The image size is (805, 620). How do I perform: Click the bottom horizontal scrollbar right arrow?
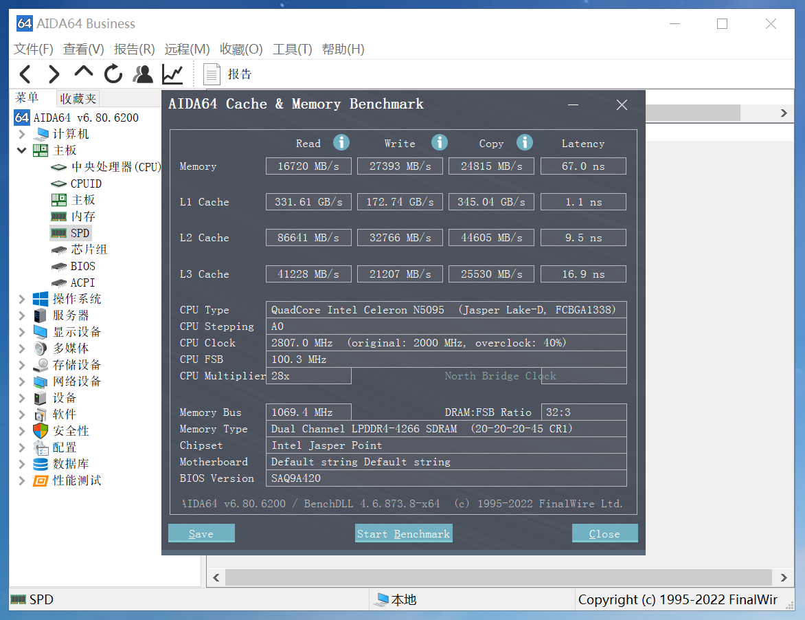[x=784, y=577]
